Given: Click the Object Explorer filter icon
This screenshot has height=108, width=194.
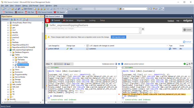Looking at the screenshot, I should (x=21, y=19).
